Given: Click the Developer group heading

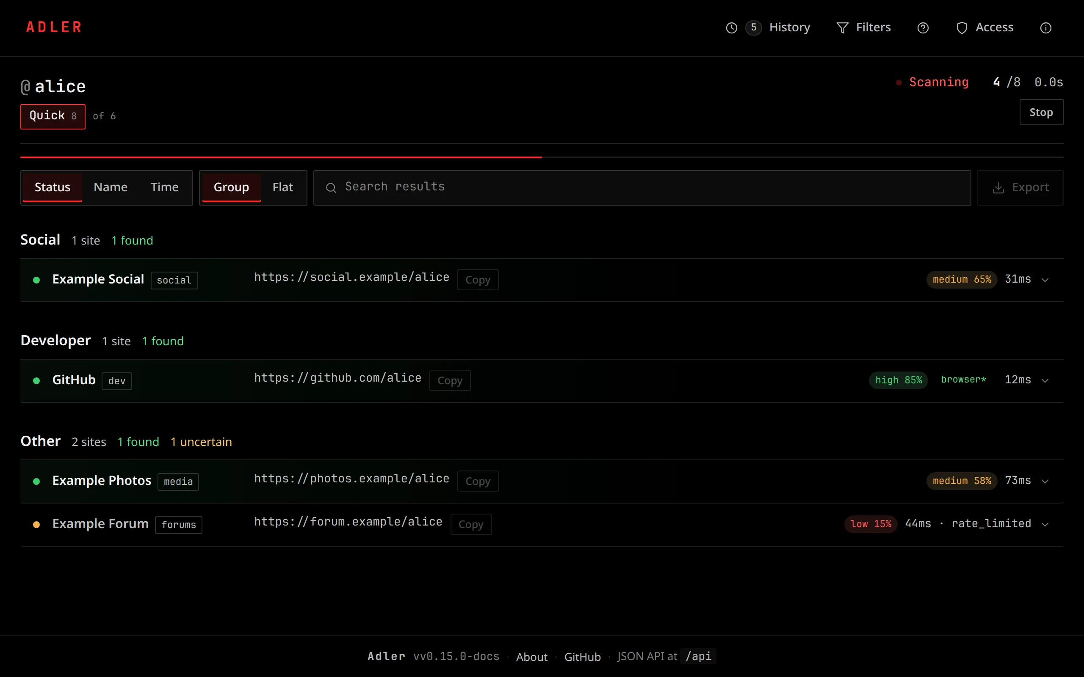Looking at the screenshot, I should click(x=55, y=341).
